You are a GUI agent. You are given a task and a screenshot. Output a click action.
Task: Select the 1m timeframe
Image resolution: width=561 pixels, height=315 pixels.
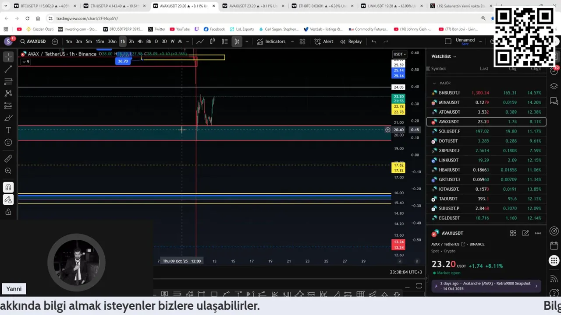(x=69, y=42)
